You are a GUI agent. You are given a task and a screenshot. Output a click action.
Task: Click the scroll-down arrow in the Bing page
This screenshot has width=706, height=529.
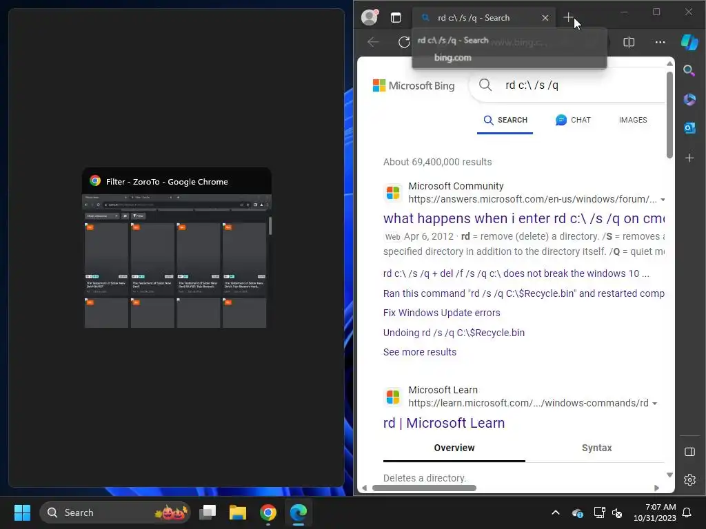coord(669,475)
